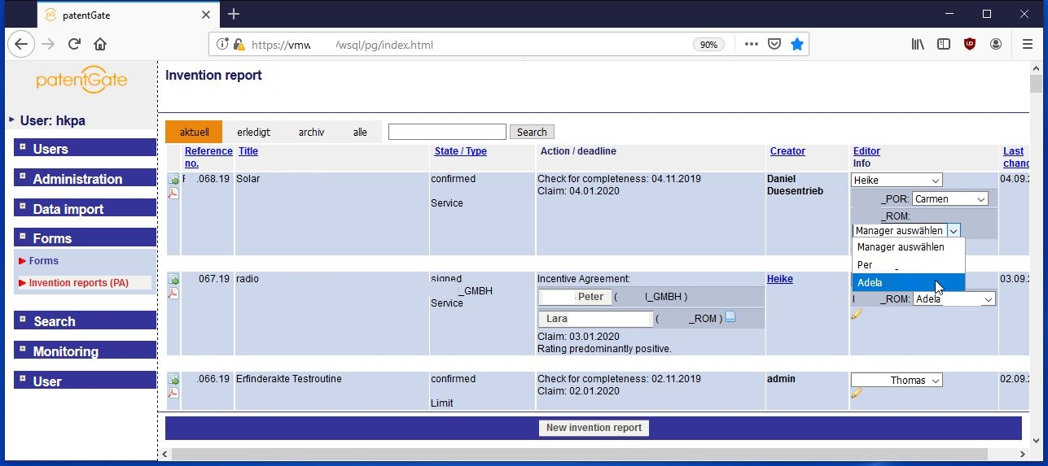
Task: Open the Erfinderakte Testroutine row's green arrow icon
Action: pyautogui.click(x=173, y=379)
